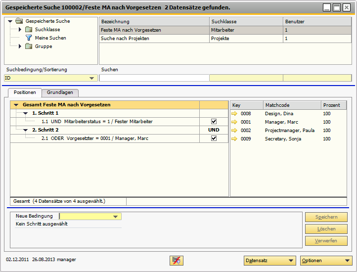Click the yellow arrow for Manager, Marc
This screenshot has height=272, width=357.
click(x=234, y=122)
